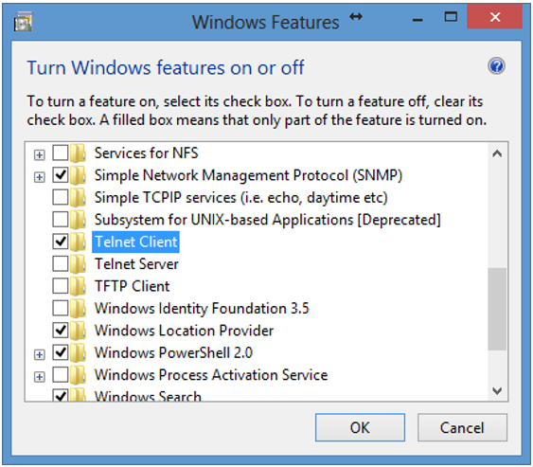The width and height of the screenshot is (533, 467).
Task: Uncheck Simple Network Management Protocol (SNMP)
Action: click(61, 175)
